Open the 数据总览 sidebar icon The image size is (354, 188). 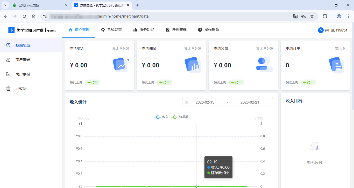pos(9,45)
